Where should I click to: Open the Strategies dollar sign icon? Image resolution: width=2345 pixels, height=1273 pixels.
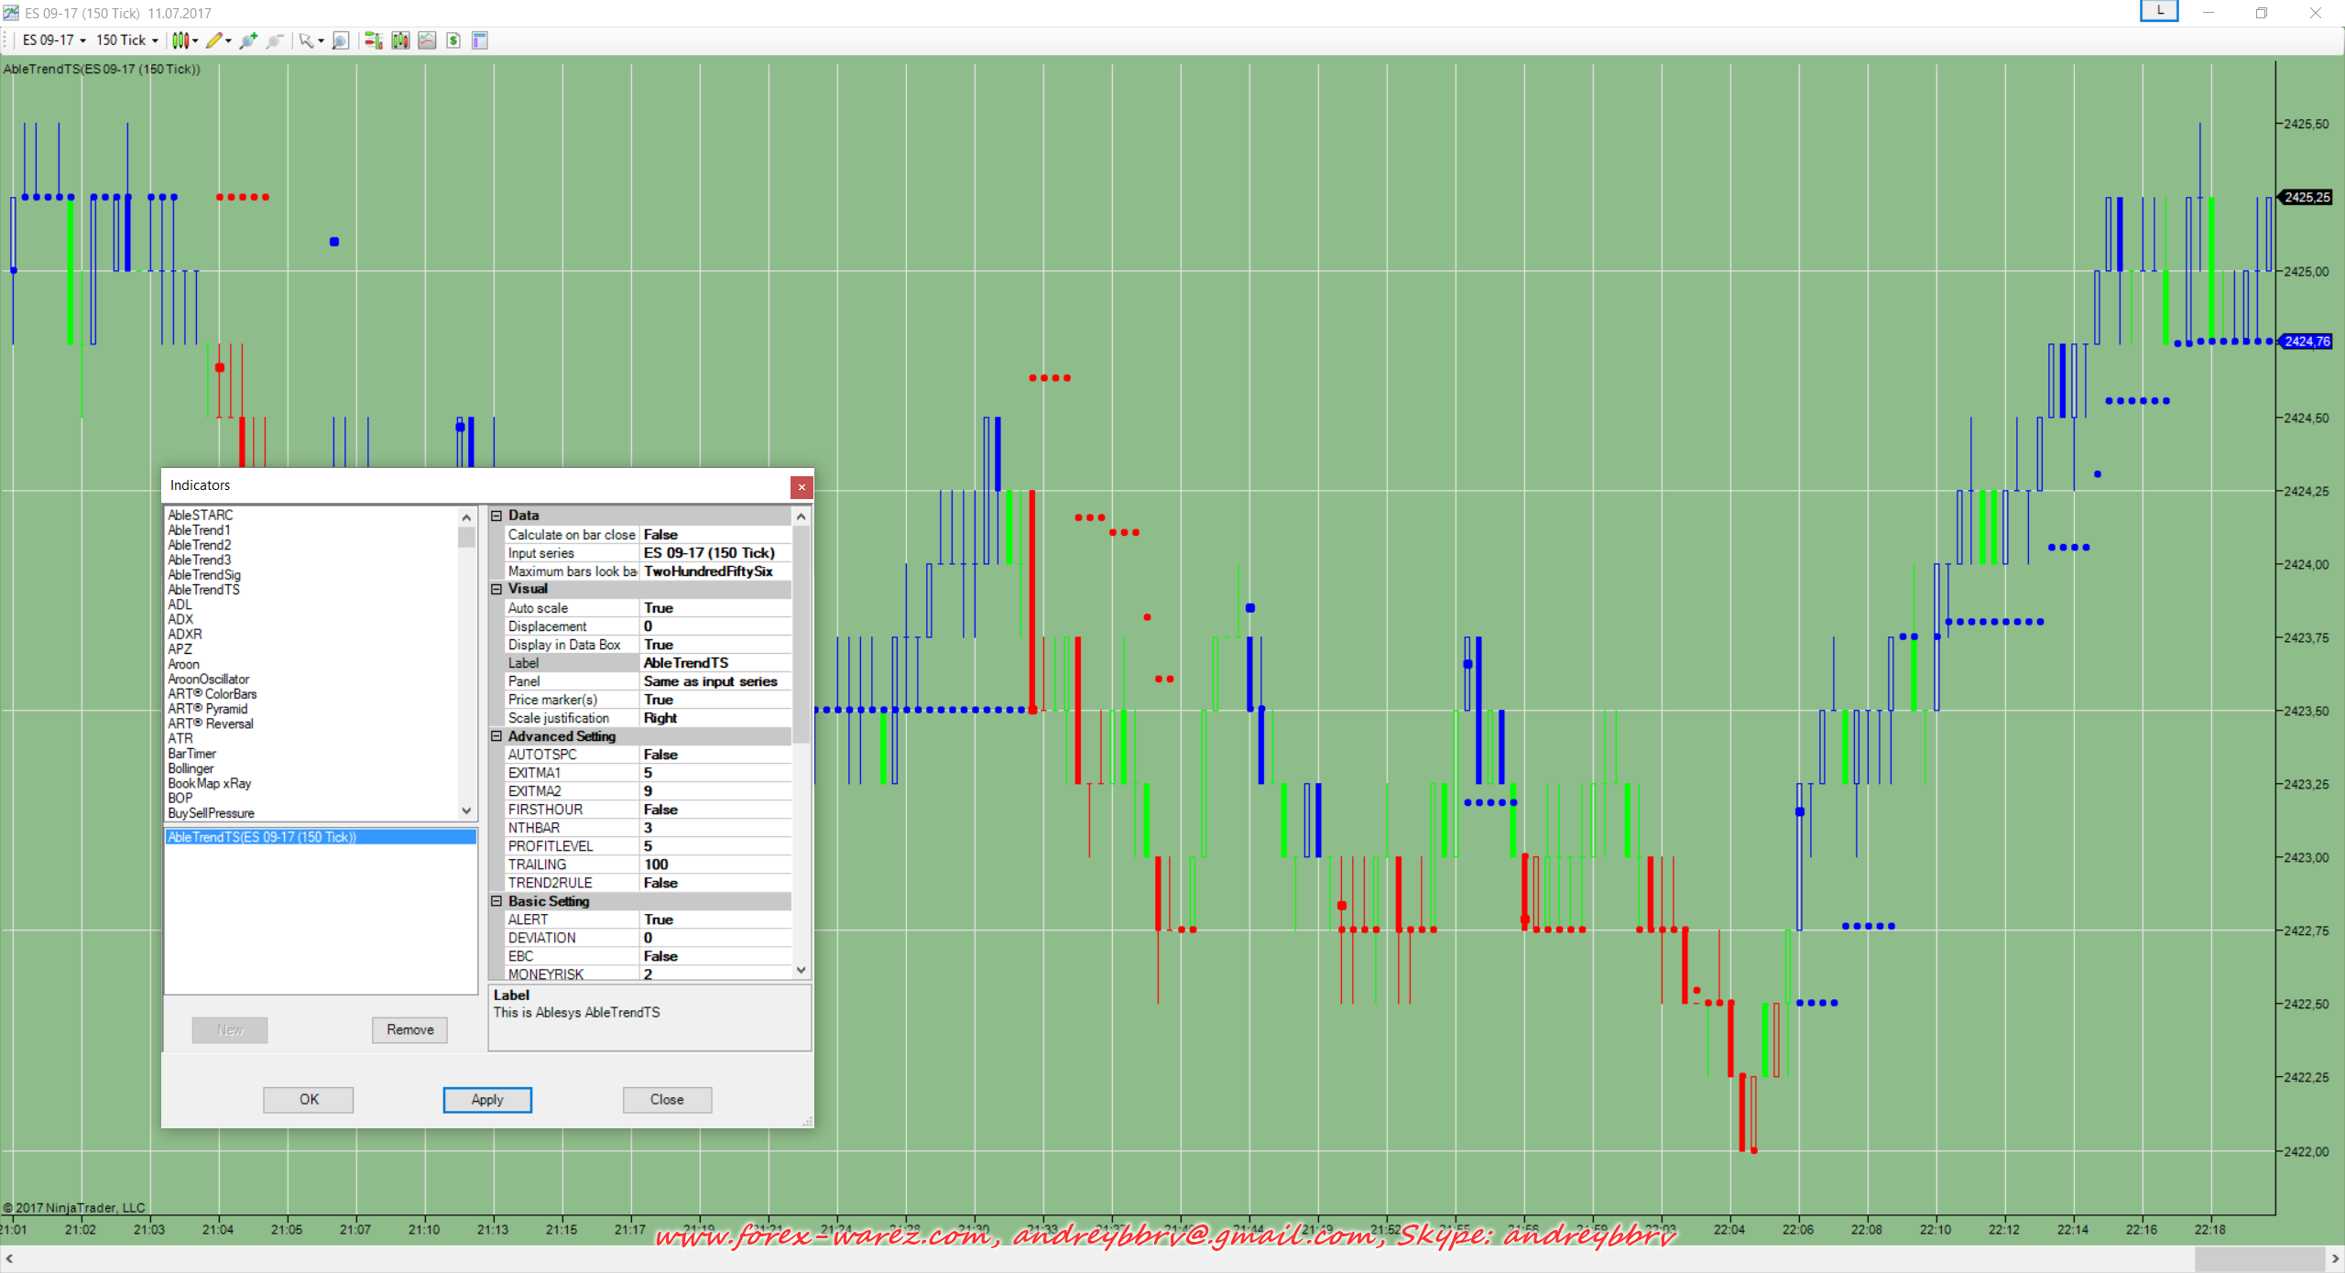(x=453, y=40)
